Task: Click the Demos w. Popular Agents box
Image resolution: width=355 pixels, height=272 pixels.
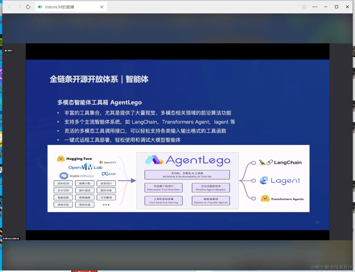Action: [x=211, y=201]
